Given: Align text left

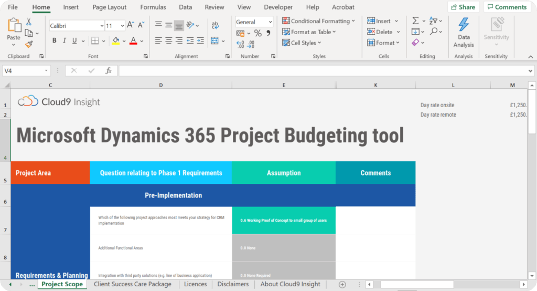Looking at the screenshot, I should tap(158, 41).
